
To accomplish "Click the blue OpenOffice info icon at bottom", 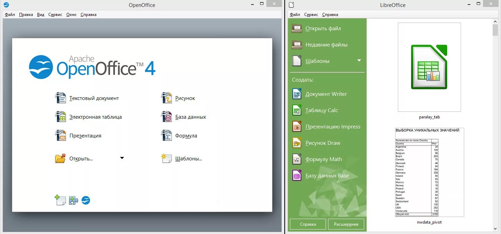I will (86, 200).
